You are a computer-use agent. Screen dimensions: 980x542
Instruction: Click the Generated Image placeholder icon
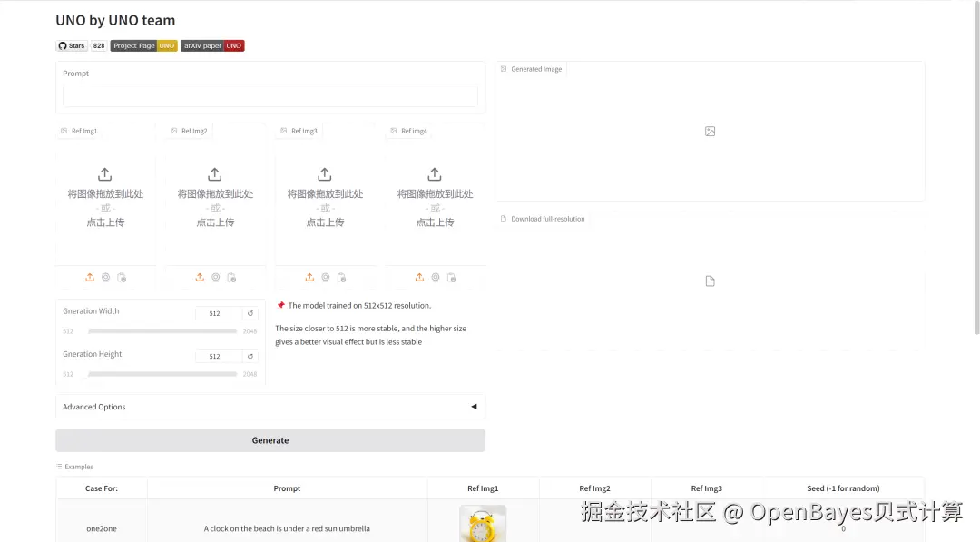(710, 132)
